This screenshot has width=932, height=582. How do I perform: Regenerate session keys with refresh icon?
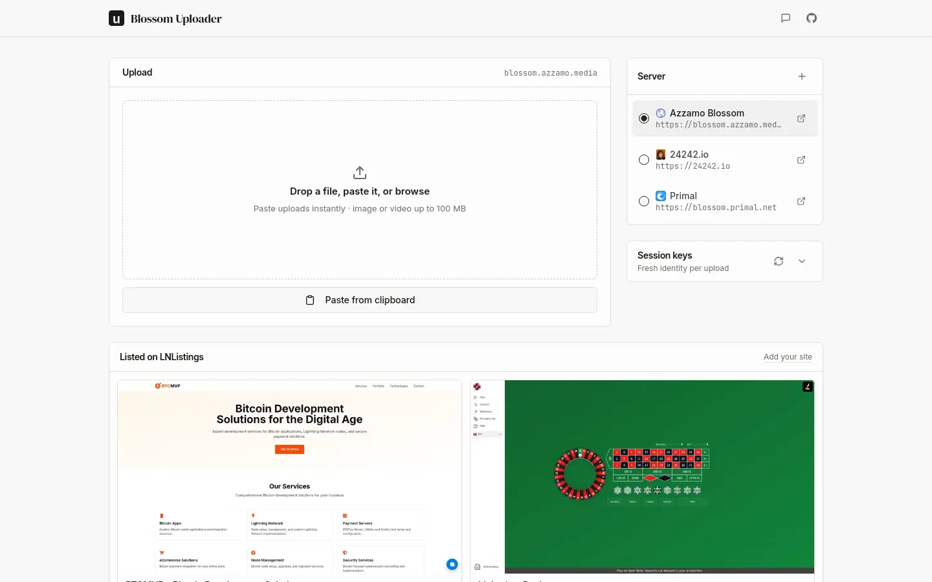779,261
